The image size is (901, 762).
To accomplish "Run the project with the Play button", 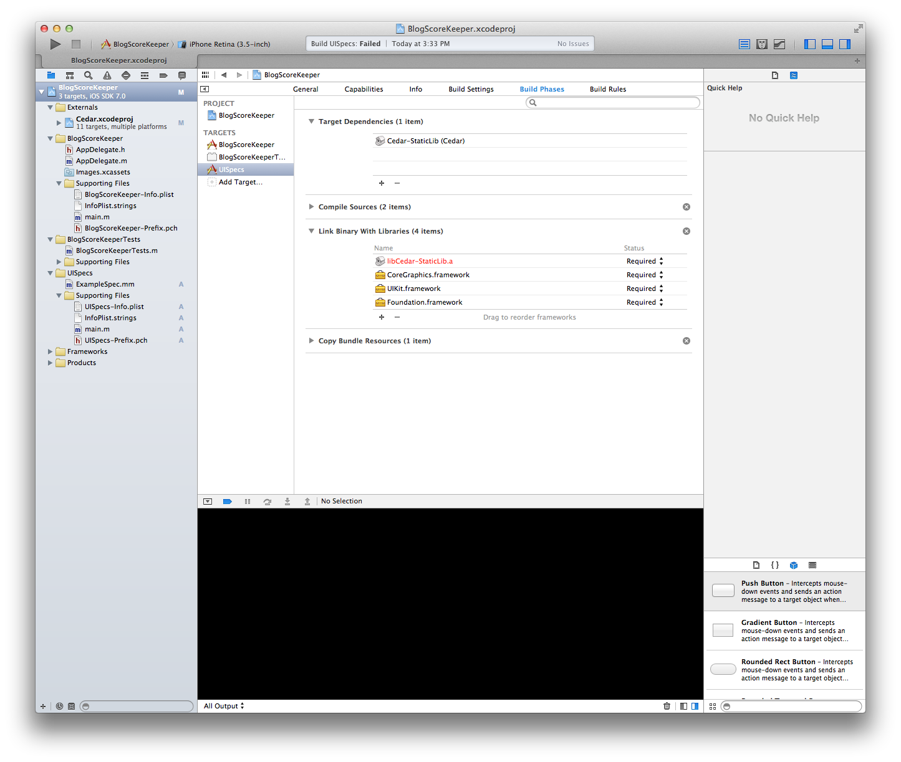I will (55, 44).
